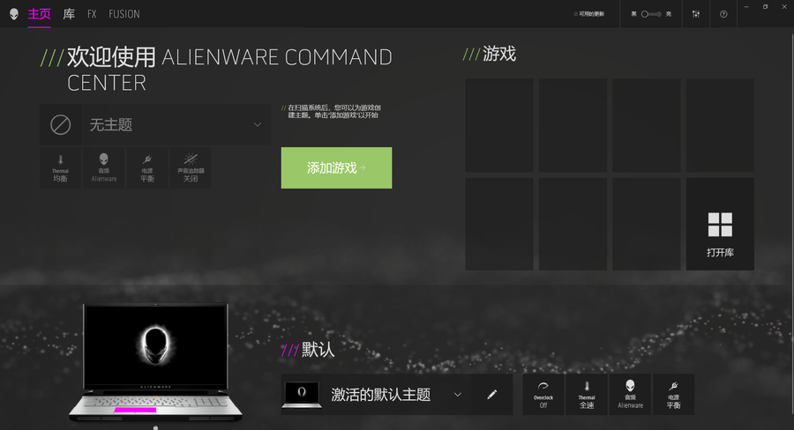Select the Overclock Off tile
This screenshot has height=430, width=794.
[543, 394]
